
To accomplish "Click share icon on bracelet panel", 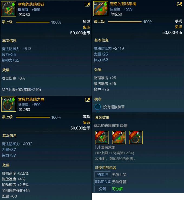I will [x=179, y=4].
